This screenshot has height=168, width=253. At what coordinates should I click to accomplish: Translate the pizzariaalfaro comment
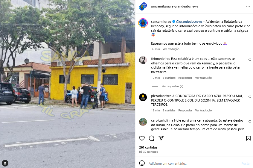point(203,110)
